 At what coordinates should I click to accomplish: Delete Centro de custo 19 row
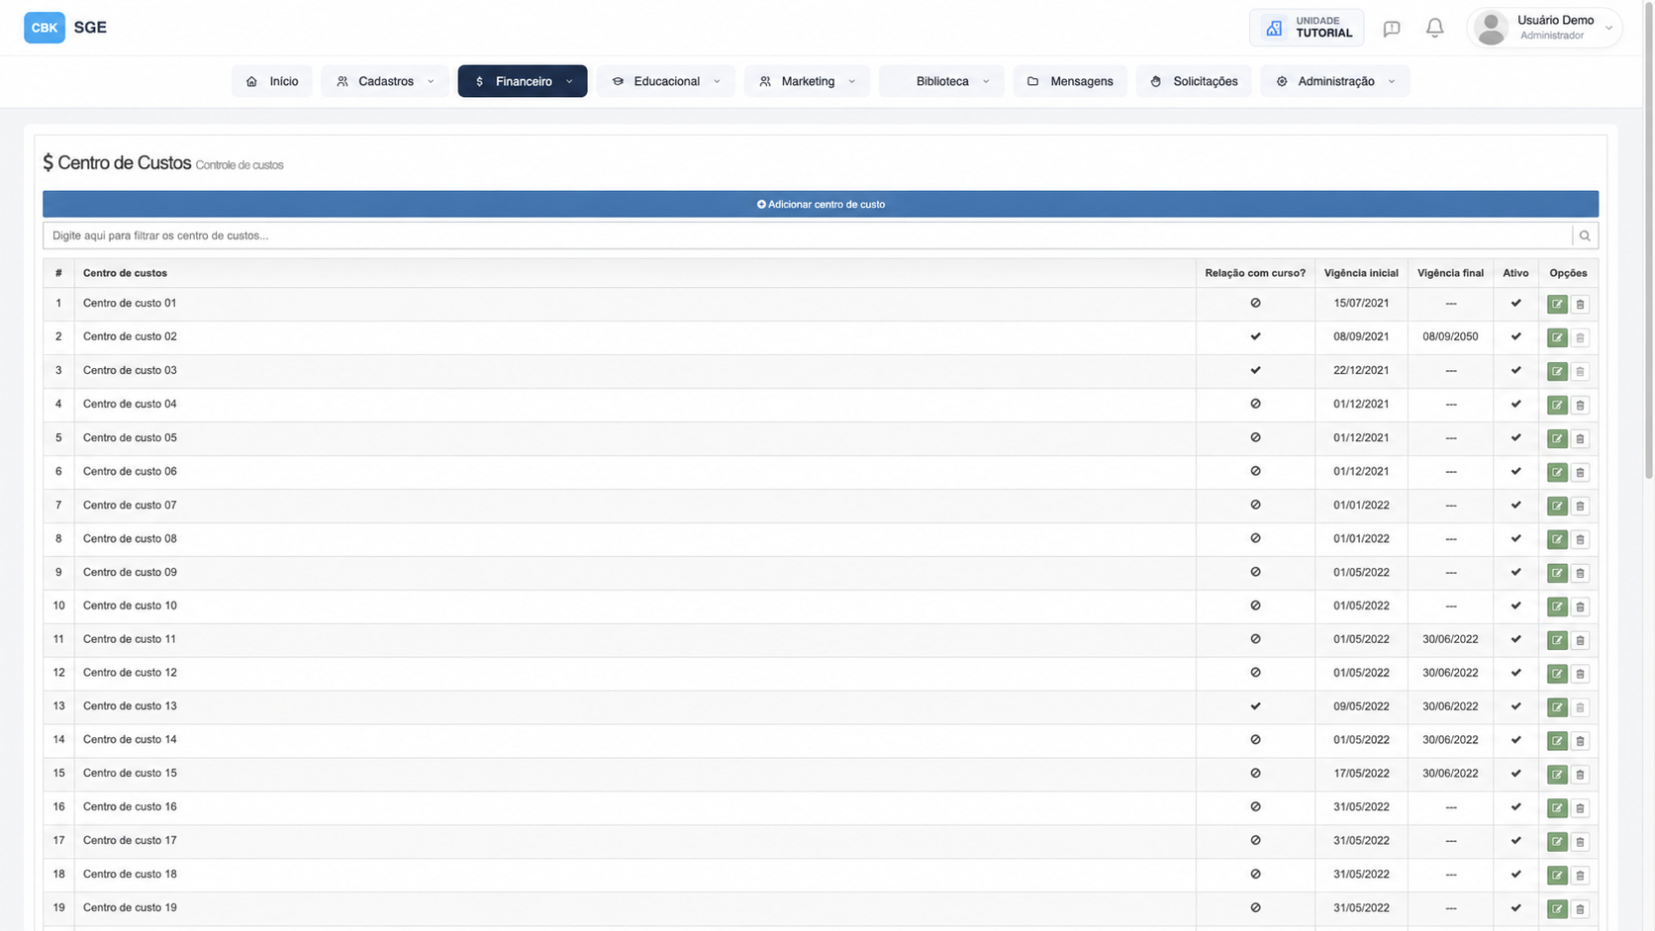[1580, 909]
